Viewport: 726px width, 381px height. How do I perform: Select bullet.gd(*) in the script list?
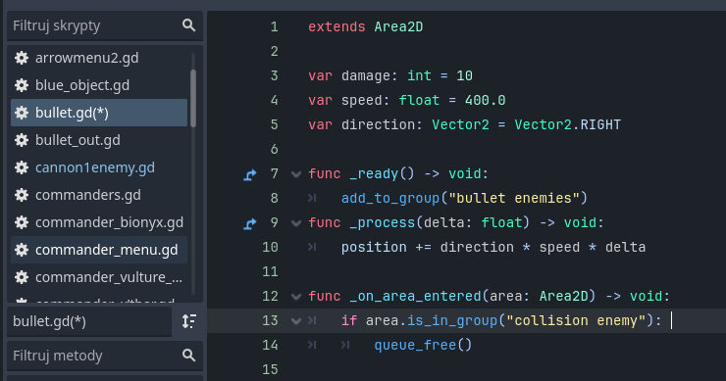pos(99,113)
